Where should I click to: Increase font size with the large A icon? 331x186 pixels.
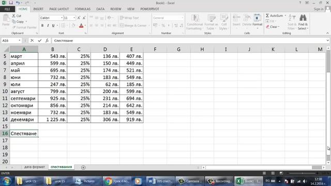tap(79, 18)
